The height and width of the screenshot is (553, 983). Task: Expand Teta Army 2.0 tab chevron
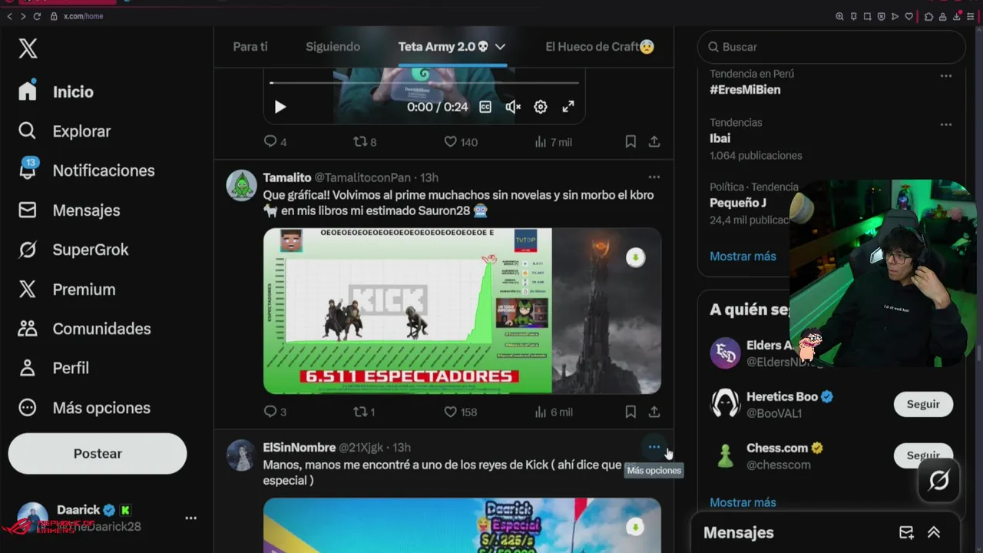coord(500,47)
